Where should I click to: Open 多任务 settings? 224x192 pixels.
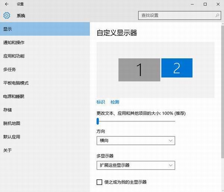45,69
